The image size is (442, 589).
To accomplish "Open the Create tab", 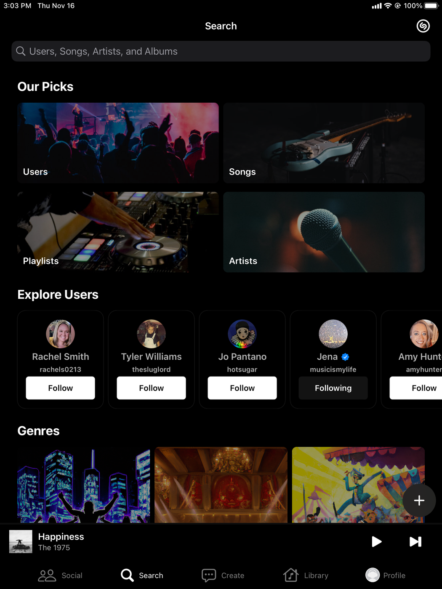I will 223,575.
